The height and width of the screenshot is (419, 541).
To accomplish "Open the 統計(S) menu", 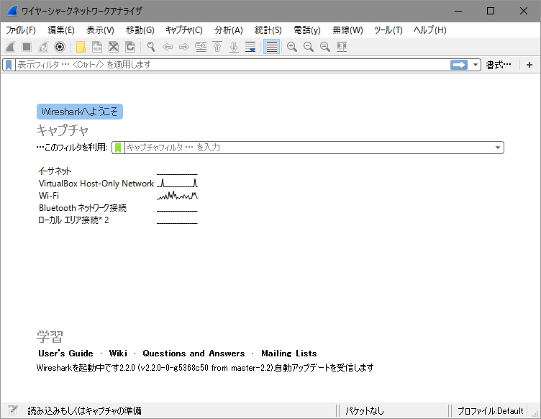I will (268, 30).
